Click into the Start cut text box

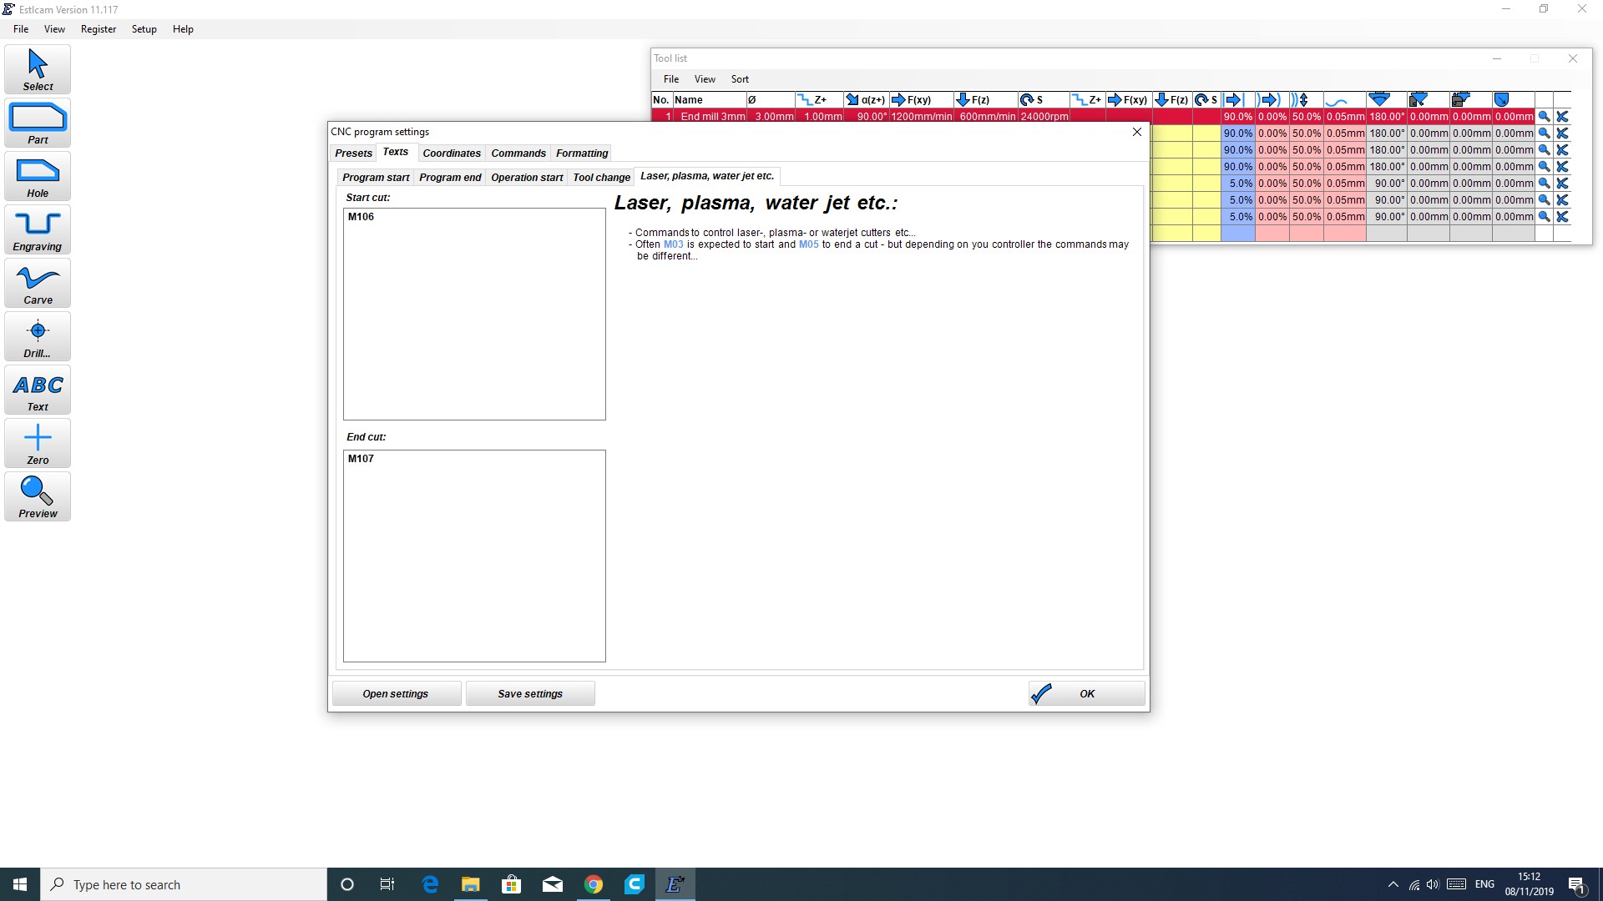coord(474,315)
